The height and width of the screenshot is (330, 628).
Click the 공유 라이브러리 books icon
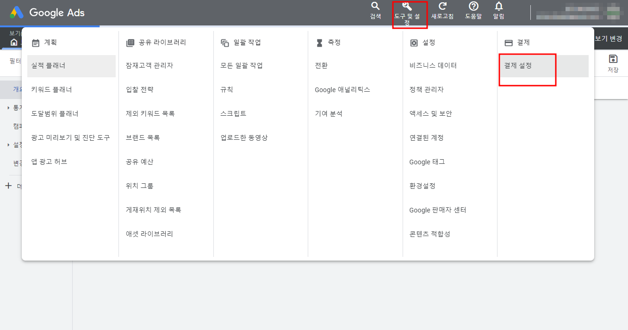(132, 42)
